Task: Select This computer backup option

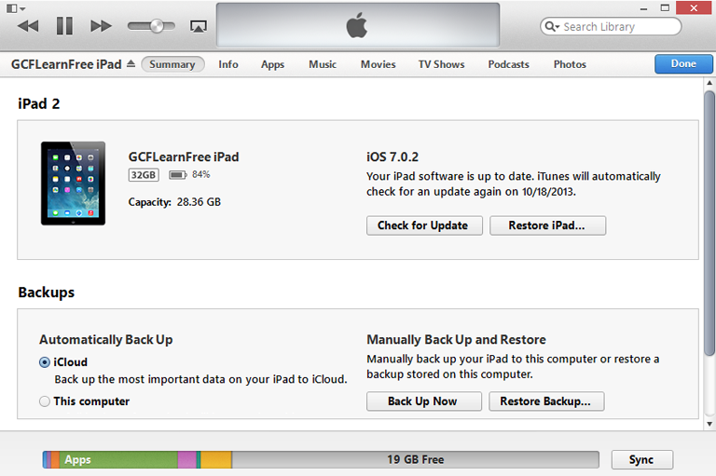Action: click(x=45, y=401)
